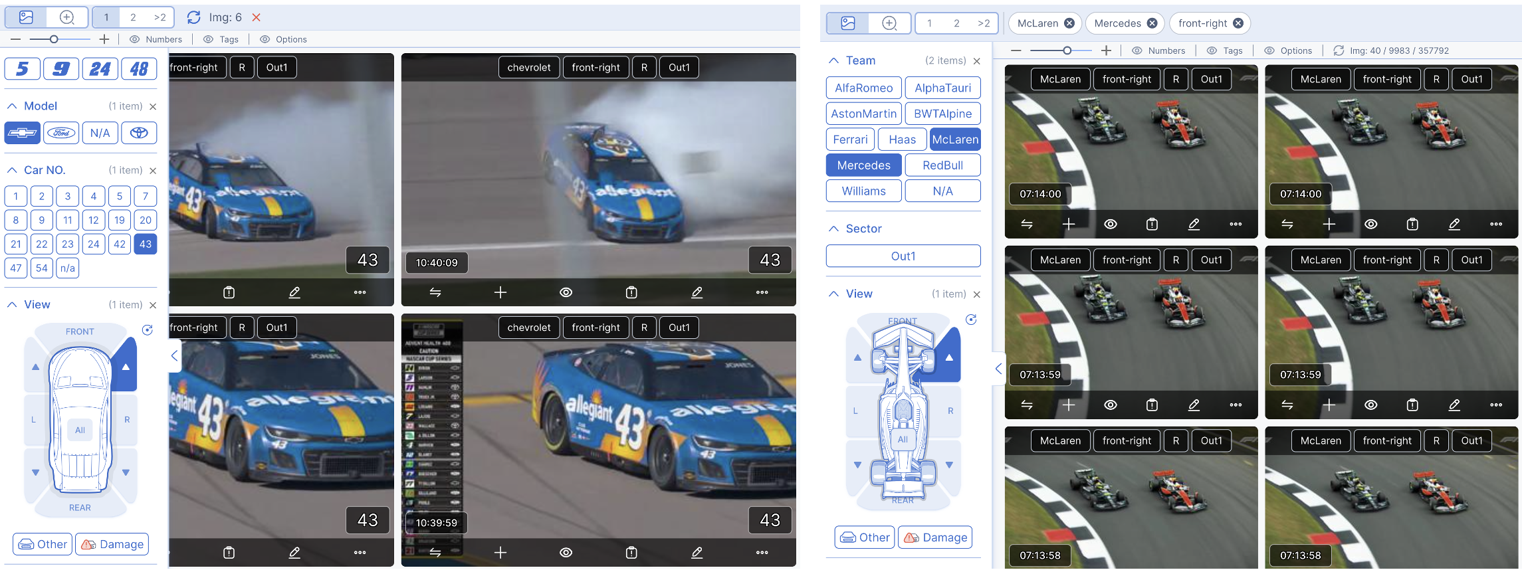Image resolution: width=1522 pixels, height=574 pixels.
Task: Collapse the Team section
Action: pyautogui.click(x=833, y=60)
